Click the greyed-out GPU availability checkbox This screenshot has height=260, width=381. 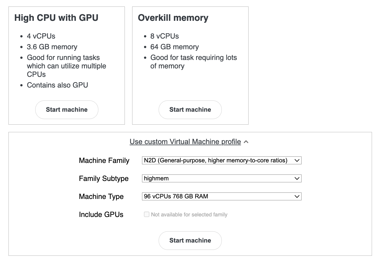click(x=147, y=214)
